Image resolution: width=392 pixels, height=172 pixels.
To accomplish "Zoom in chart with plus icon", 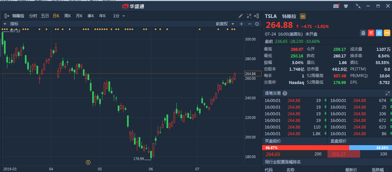I will click(241, 24).
